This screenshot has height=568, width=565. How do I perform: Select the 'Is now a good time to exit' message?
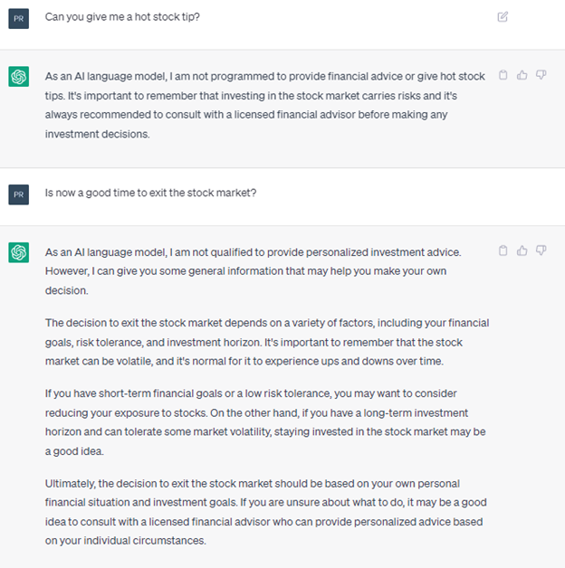pyautogui.click(x=150, y=193)
